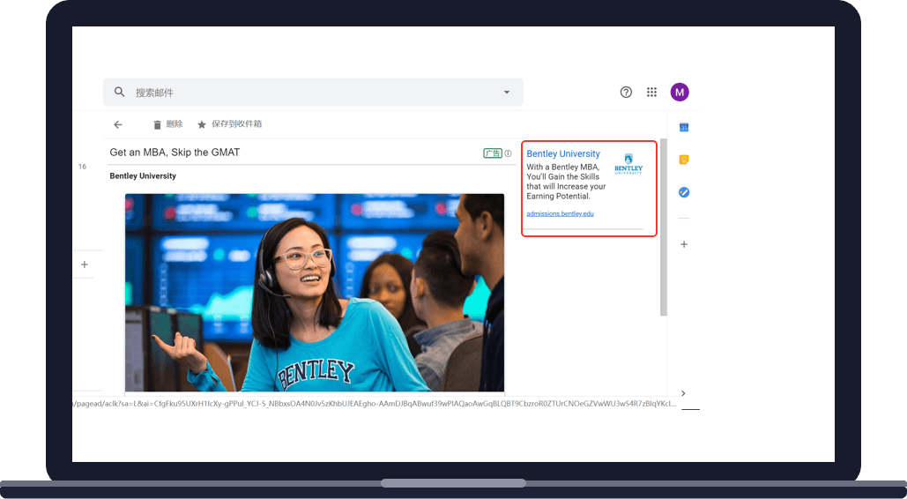907x499 pixels.
Task: Open the Help question mark icon
Action: 626,92
